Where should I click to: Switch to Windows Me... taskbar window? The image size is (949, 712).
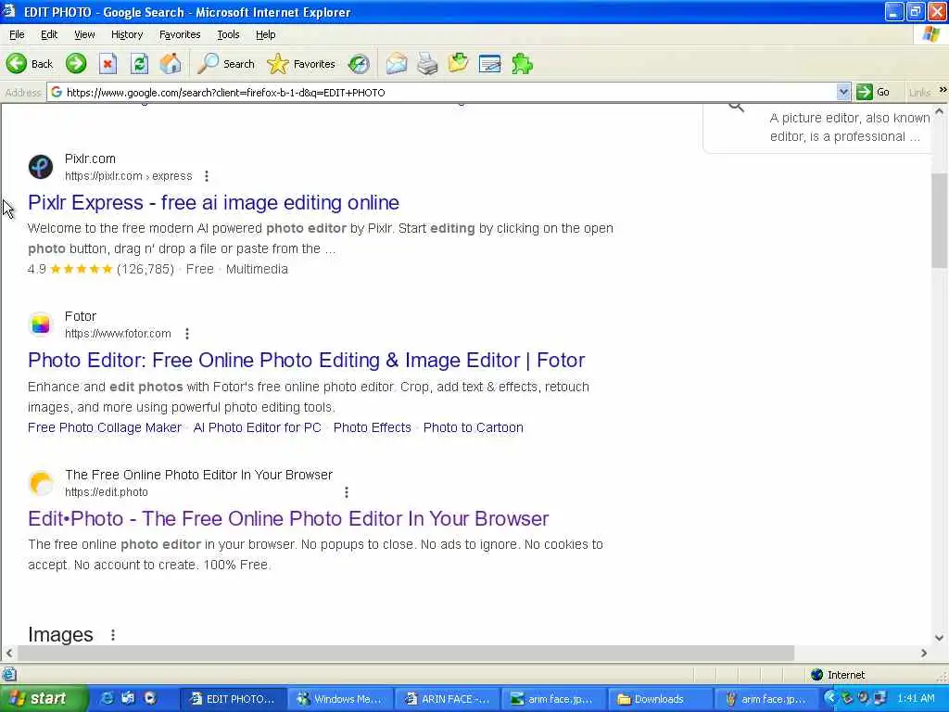pos(339,699)
